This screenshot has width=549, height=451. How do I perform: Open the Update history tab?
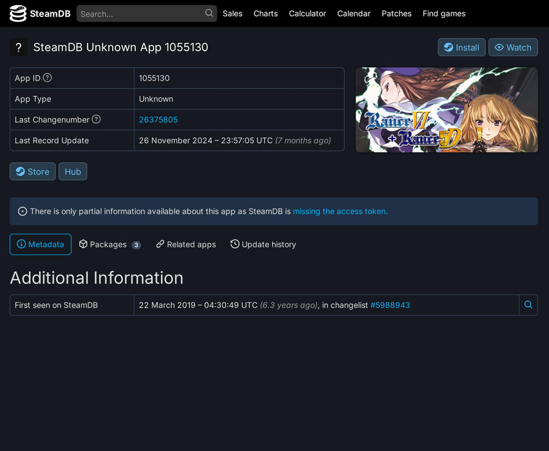coord(263,244)
